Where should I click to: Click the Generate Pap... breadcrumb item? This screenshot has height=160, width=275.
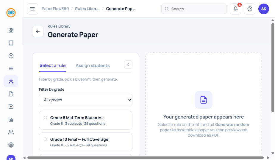[x=121, y=9]
